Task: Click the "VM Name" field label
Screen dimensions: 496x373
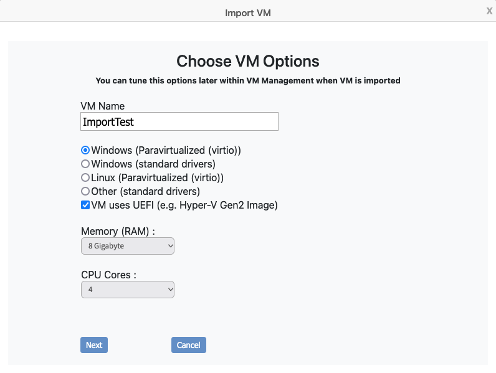Action: pos(103,106)
